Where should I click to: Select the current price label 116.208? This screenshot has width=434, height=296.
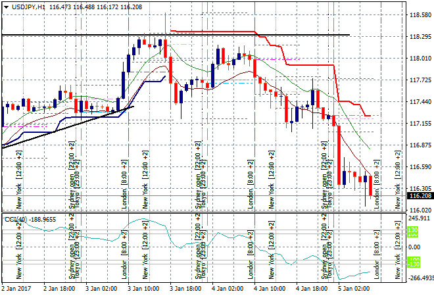coord(418,195)
